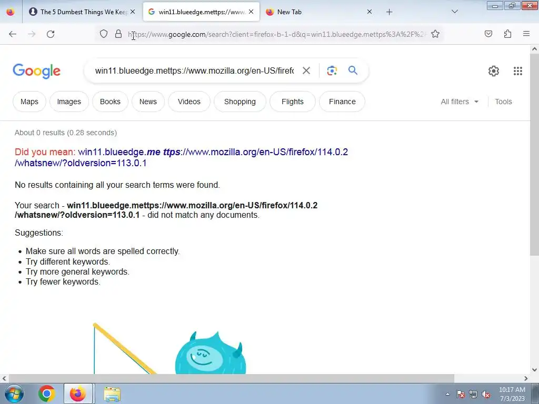Open the Extensions puzzle icon

(507, 34)
